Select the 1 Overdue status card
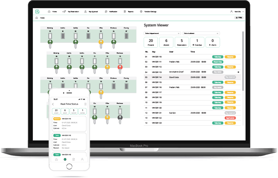This screenshot has width=278, height=178. tap(197, 42)
